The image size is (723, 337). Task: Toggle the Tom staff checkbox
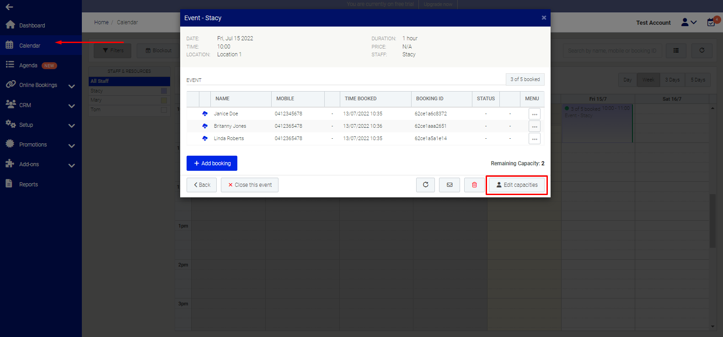click(164, 110)
